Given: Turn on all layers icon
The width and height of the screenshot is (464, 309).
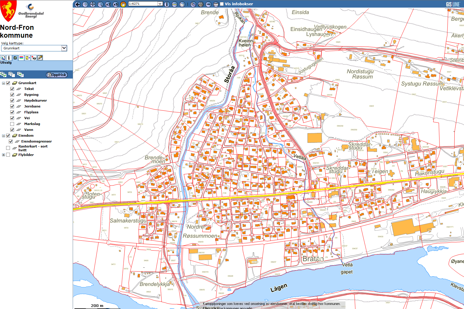Looking at the screenshot, I should point(4,74).
